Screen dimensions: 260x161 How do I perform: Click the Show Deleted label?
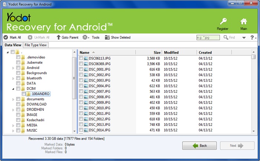(121, 37)
